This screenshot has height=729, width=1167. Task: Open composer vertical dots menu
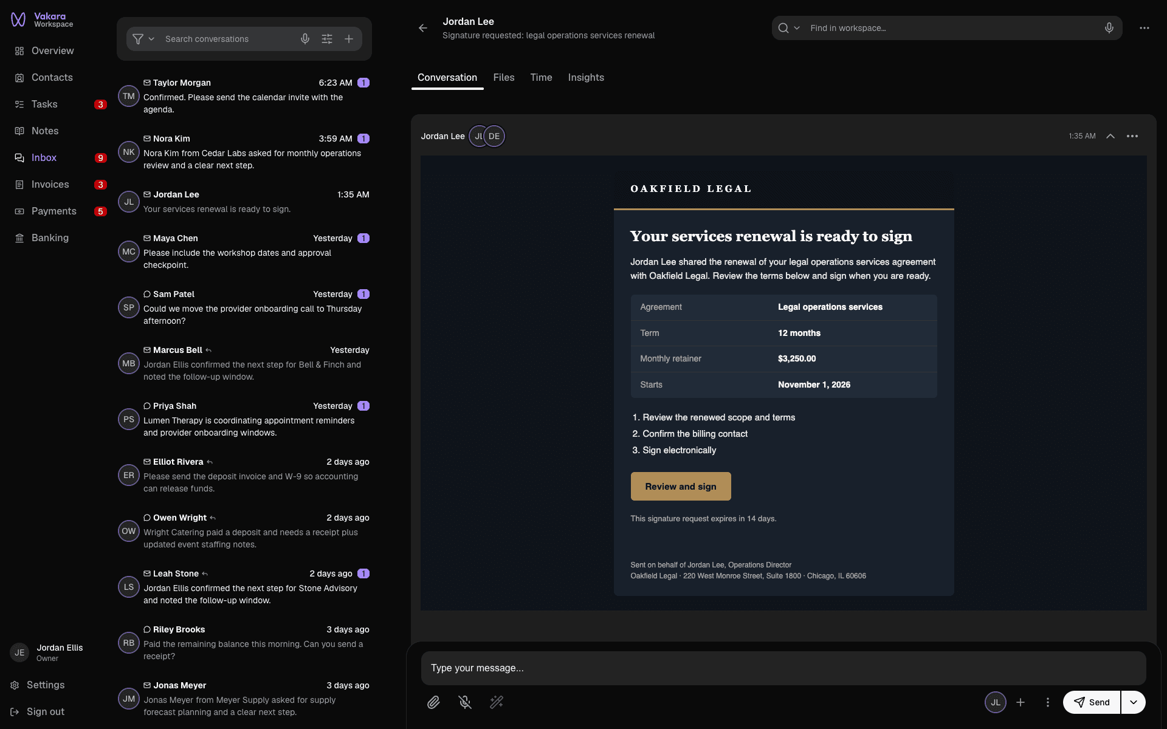click(1047, 702)
